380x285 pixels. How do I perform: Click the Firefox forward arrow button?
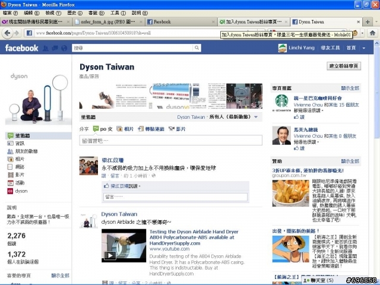[17, 33]
